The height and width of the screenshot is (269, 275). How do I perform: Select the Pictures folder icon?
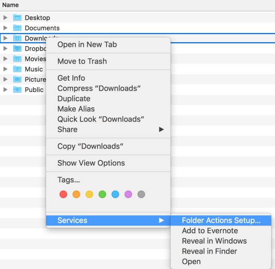pyautogui.click(x=17, y=79)
